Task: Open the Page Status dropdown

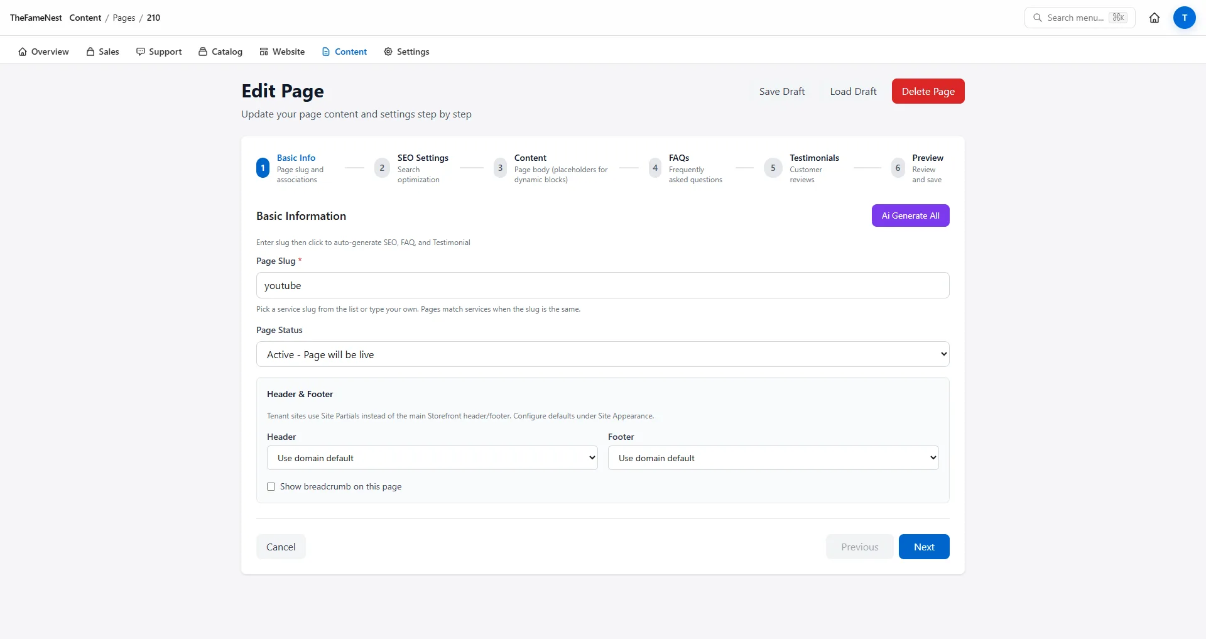Action: coord(602,354)
